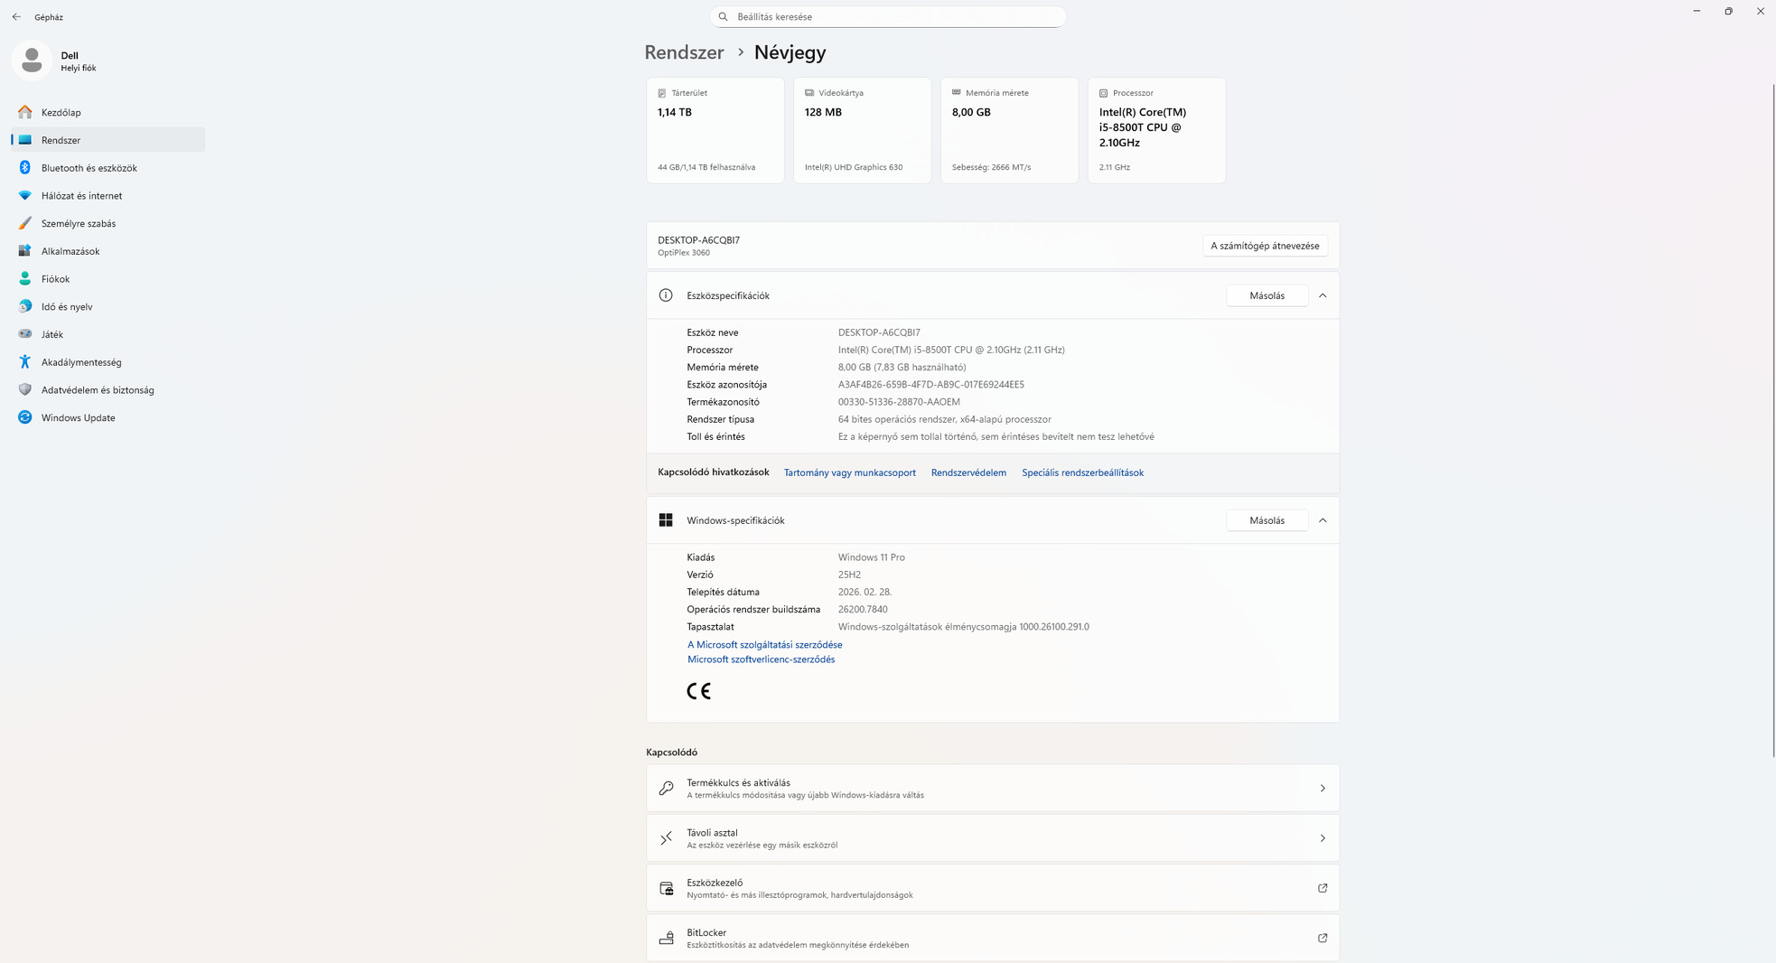This screenshot has height=963, width=1776.
Task: Collapse the Windows-specifikációk section chevron
Action: tap(1323, 520)
